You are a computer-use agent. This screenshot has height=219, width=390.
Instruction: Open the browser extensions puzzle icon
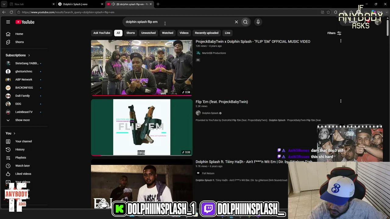click(x=335, y=12)
